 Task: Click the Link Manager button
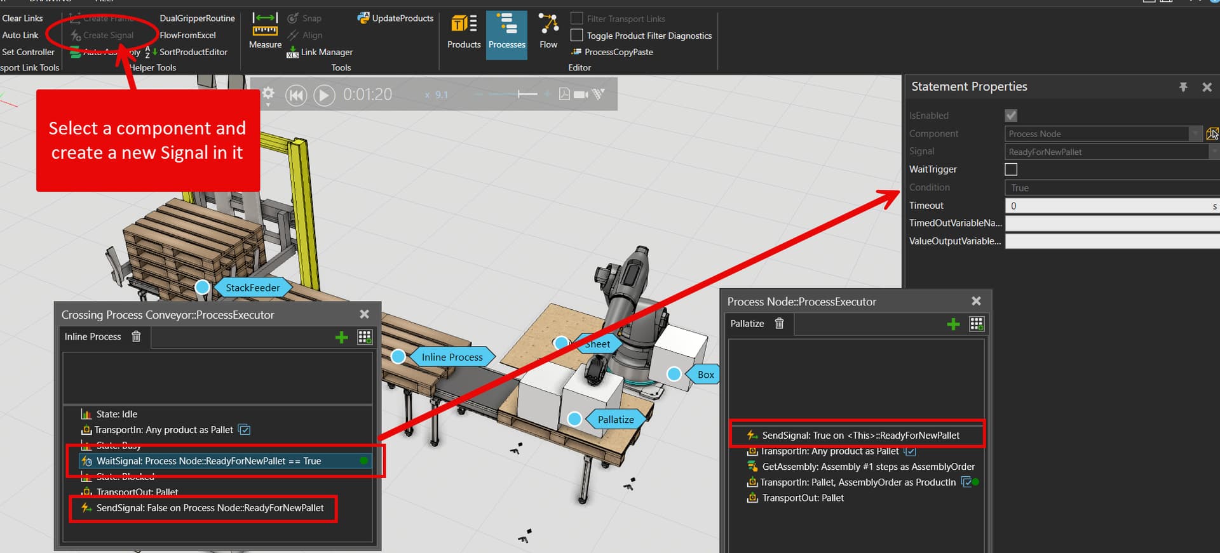(321, 52)
